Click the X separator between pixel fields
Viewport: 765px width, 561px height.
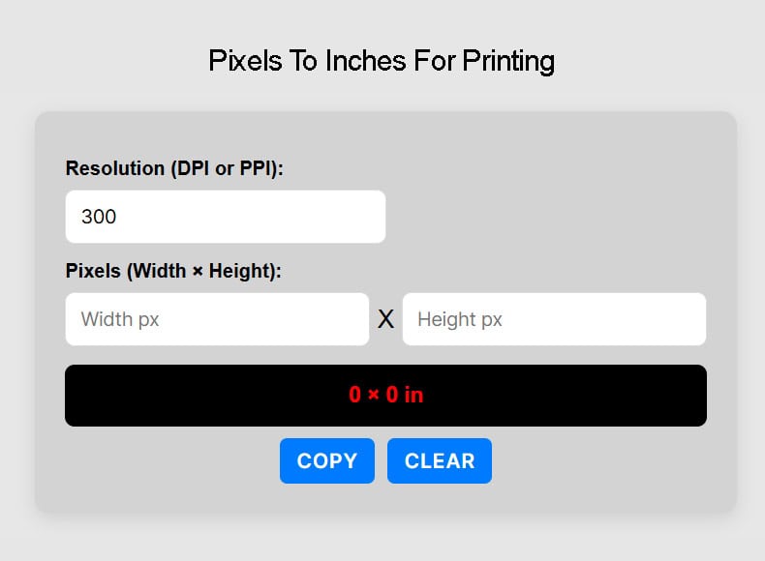pyautogui.click(x=385, y=319)
